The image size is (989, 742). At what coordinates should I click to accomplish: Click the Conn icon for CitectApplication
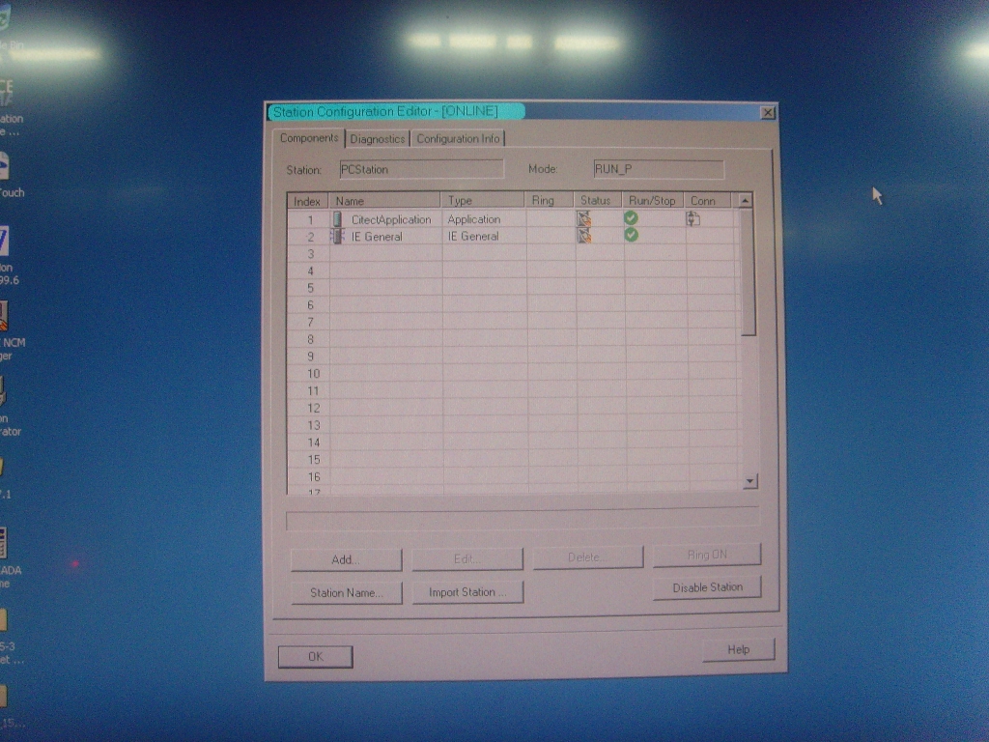coord(692,219)
